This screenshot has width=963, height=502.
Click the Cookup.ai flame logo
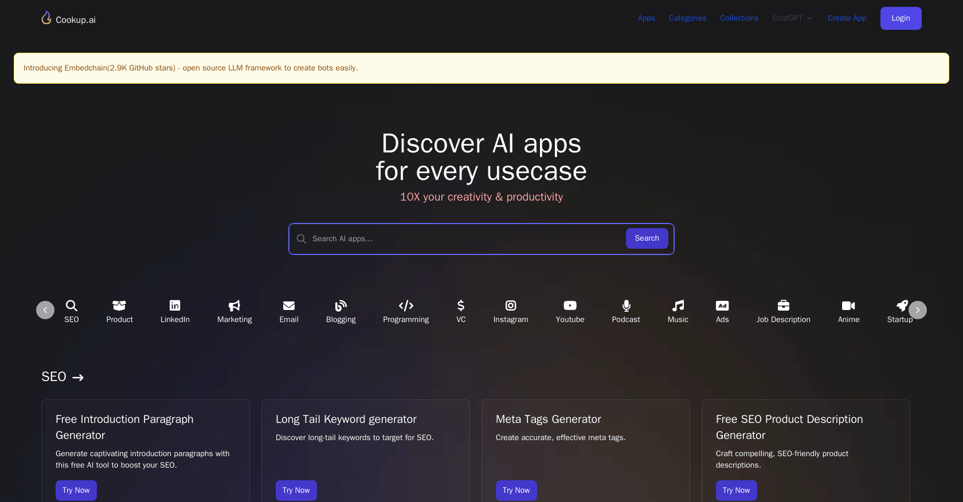(46, 18)
